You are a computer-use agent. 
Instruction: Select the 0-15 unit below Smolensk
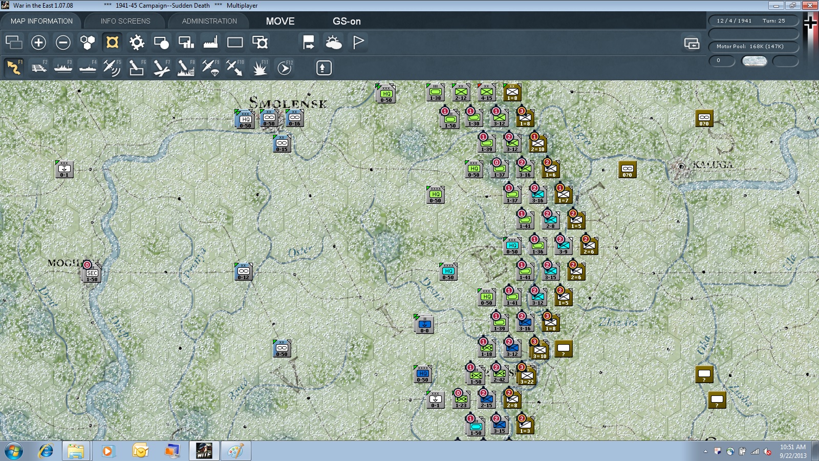[282, 144]
